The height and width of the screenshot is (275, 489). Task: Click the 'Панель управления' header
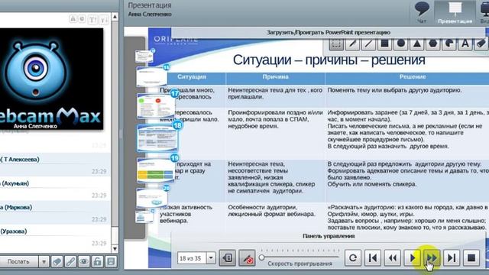click(x=329, y=236)
